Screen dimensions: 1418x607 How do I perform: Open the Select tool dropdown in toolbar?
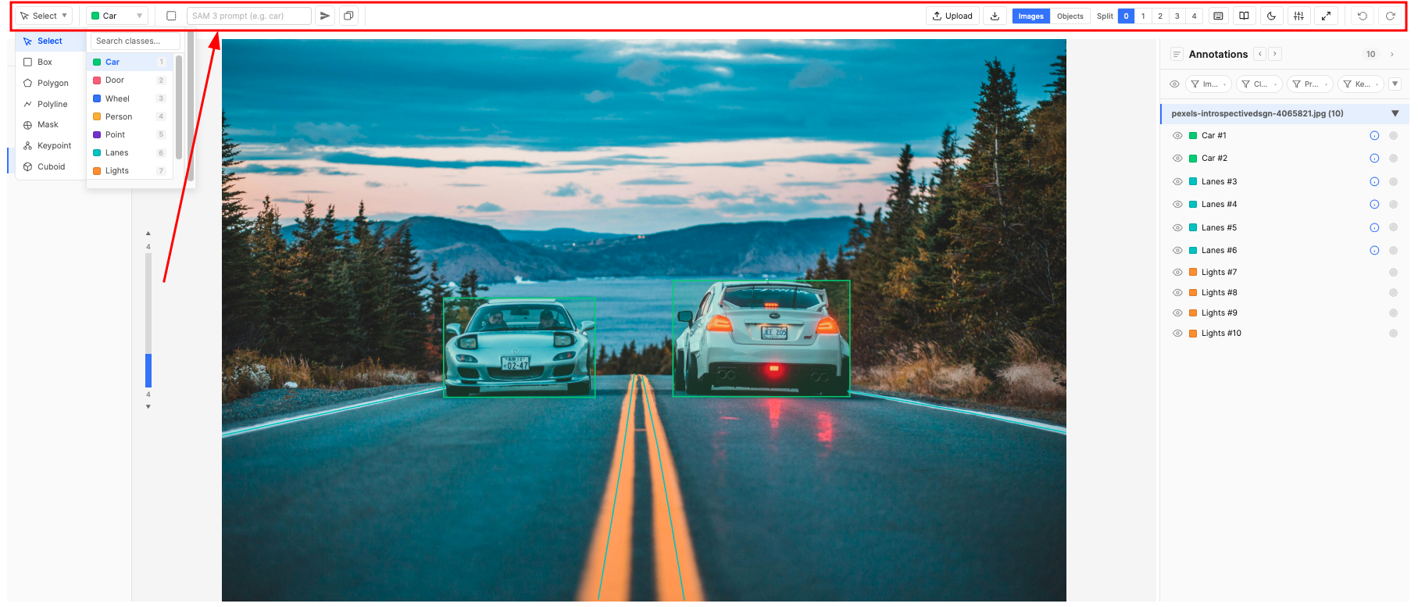click(44, 16)
